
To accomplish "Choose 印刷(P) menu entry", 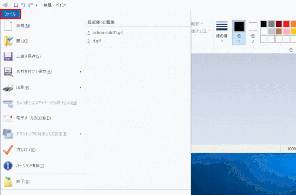I will pos(43,87).
